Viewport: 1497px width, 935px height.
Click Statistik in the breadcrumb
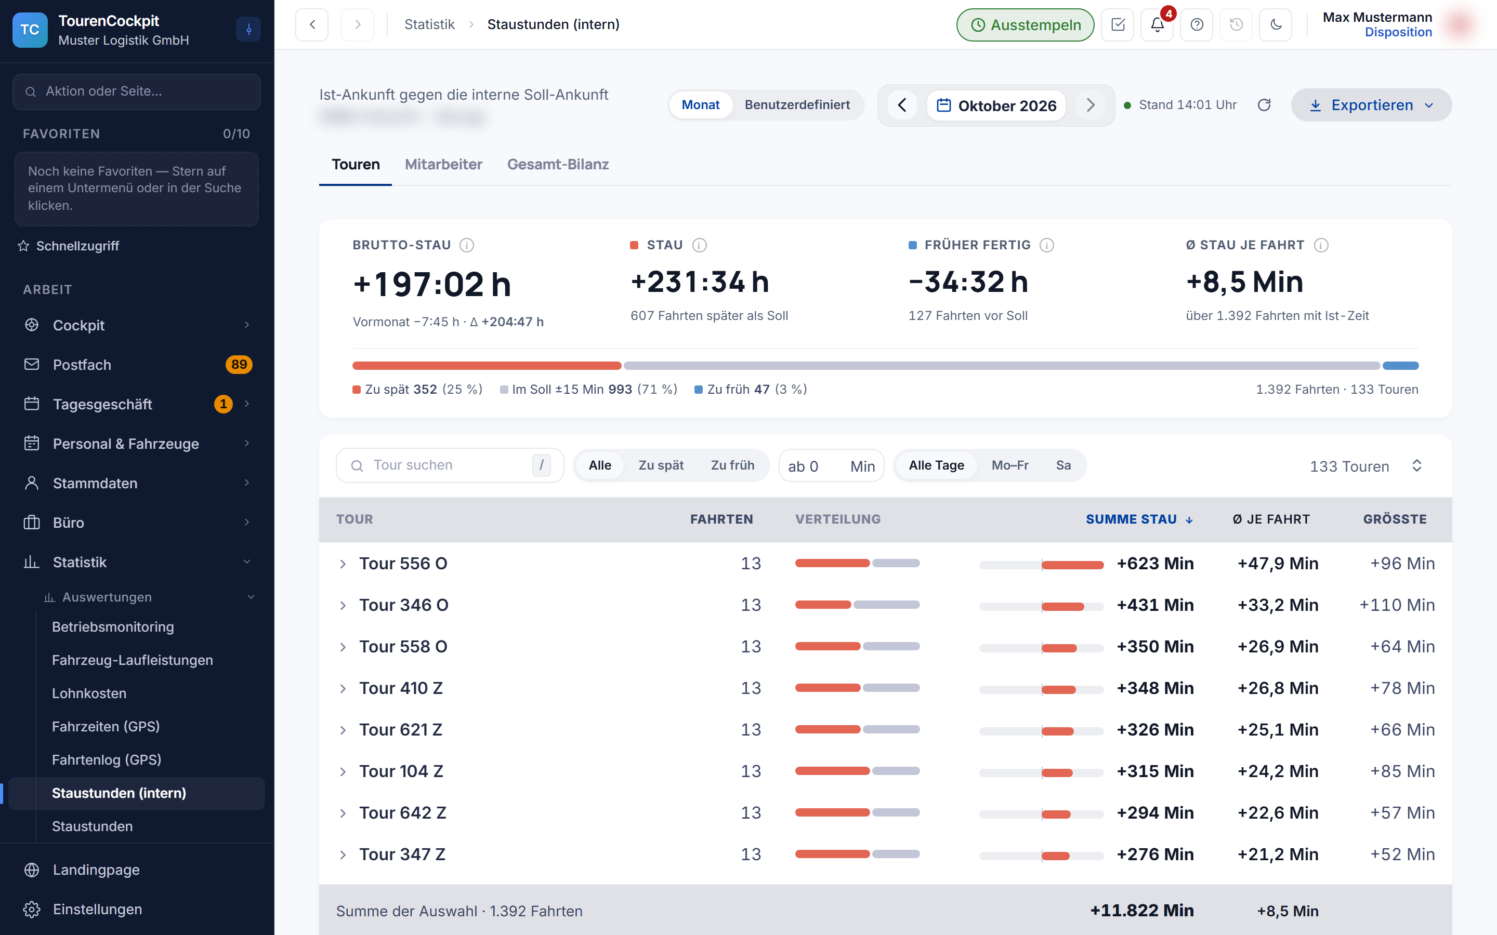(x=429, y=25)
